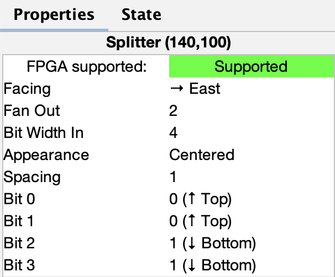Open the State tab

(141, 15)
